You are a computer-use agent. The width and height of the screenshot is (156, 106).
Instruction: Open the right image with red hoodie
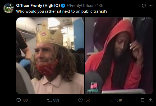click(119, 56)
